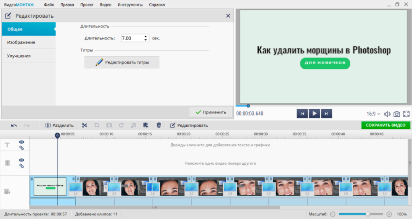The height and width of the screenshot is (219, 412).
Task: Zoom in timeline with plus icon
Action: (389, 214)
